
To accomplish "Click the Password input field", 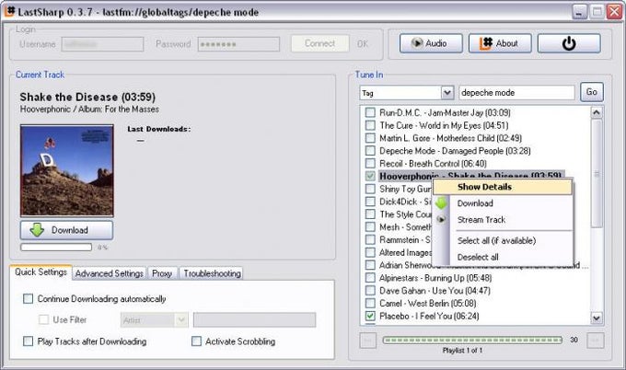I will 238,44.
